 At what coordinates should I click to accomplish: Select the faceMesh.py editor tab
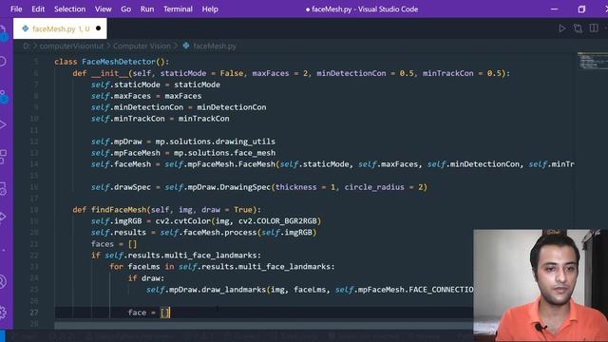[60, 28]
